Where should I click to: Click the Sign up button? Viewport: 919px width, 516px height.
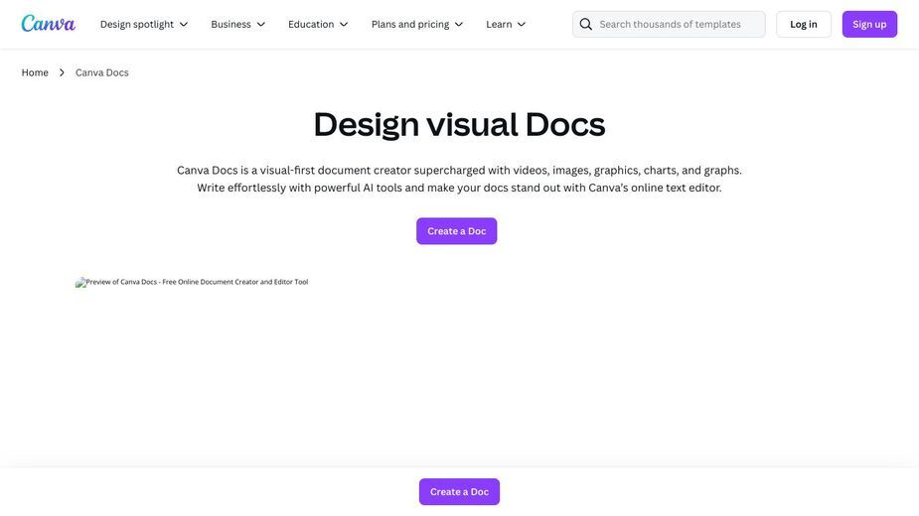(869, 24)
